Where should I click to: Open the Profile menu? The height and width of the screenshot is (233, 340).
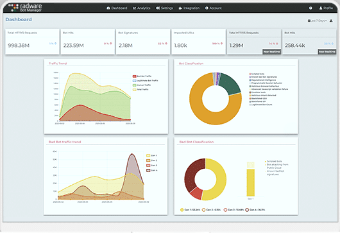[326, 8]
